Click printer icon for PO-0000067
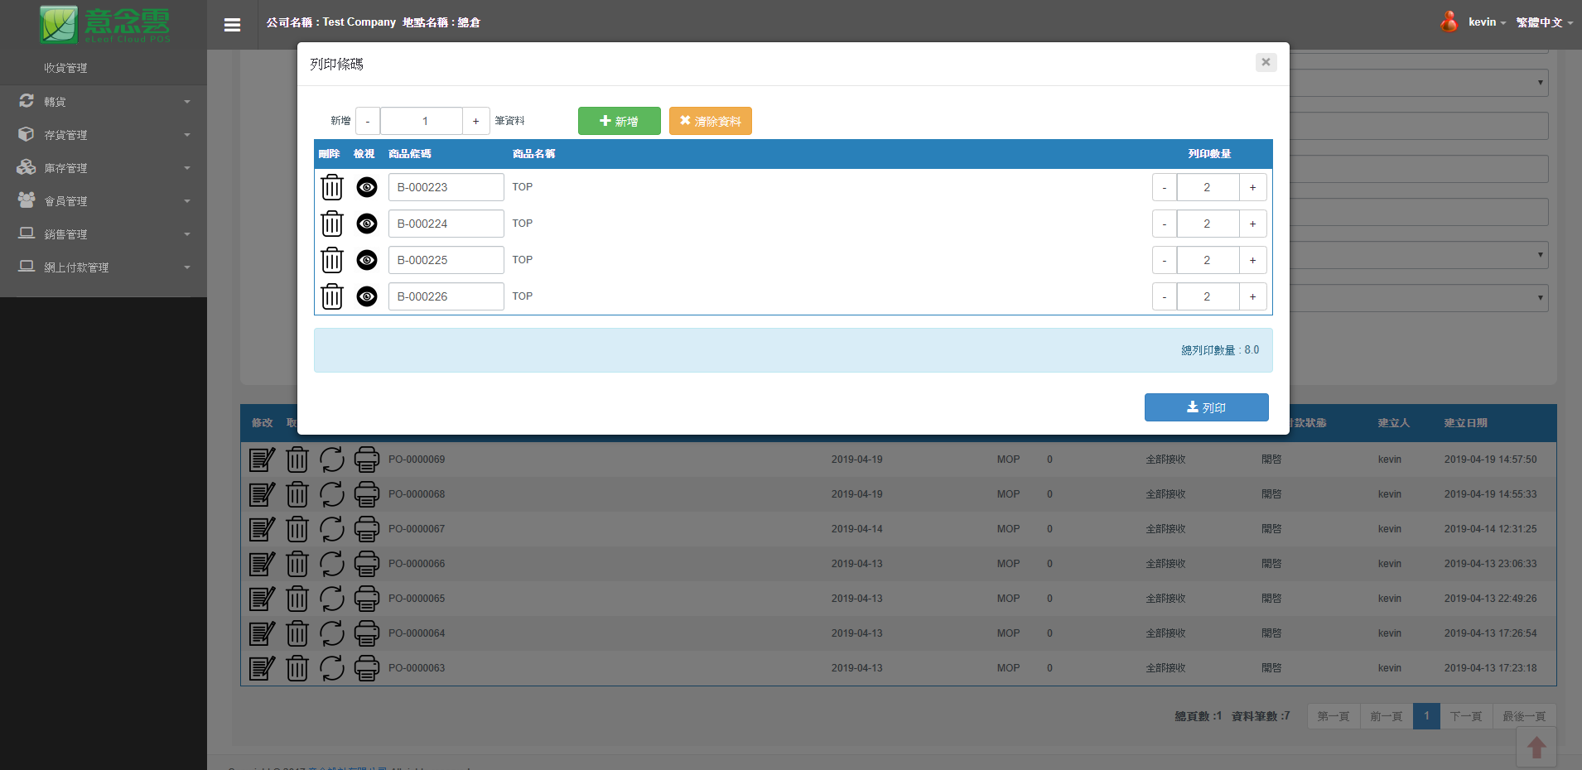This screenshot has width=1582, height=770. 367,529
